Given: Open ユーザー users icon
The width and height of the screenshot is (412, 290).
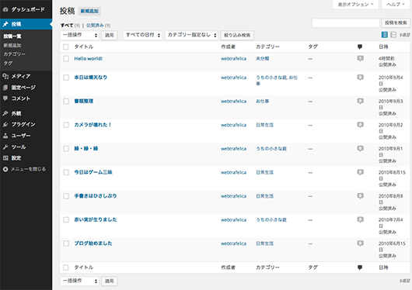Looking at the screenshot, I should tap(5, 136).
